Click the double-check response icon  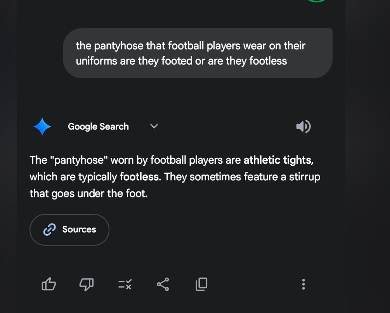[x=125, y=285]
